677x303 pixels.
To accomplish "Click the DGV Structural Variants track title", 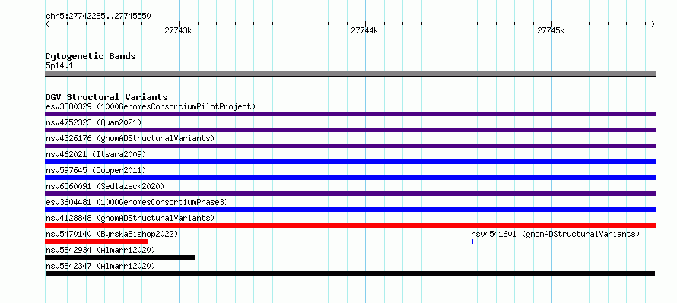I will [106, 97].
